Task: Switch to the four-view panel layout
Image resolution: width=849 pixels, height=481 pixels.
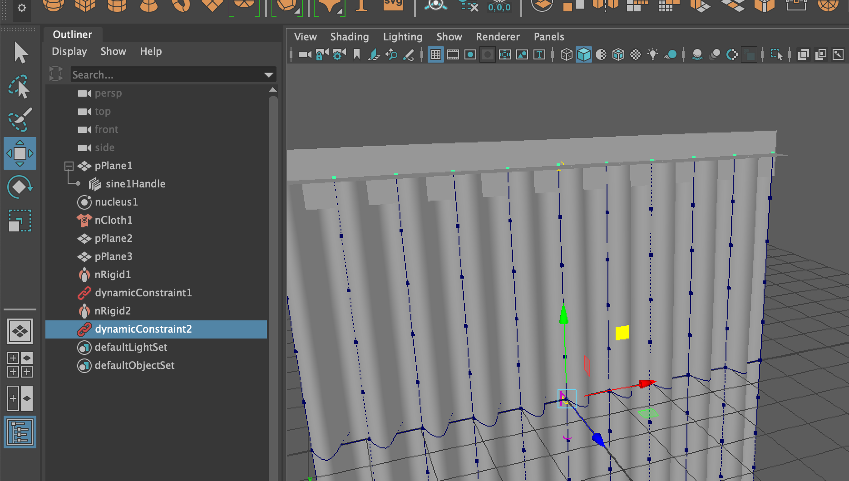Action: point(20,365)
